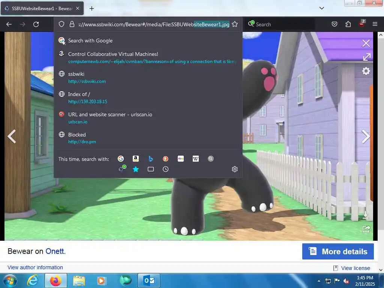The height and width of the screenshot is (288, 384).
Task: Select 'Control Collaborative Virtual Machines!' suggestion
Action: tap(148, 57)
